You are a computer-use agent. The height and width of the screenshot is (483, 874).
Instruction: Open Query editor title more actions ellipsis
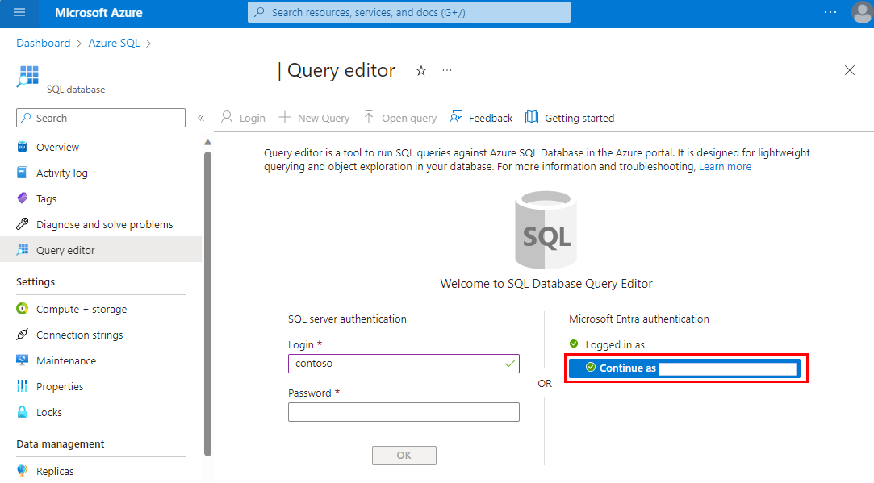447,70
